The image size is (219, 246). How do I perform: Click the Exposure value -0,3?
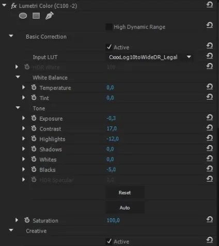111,118
